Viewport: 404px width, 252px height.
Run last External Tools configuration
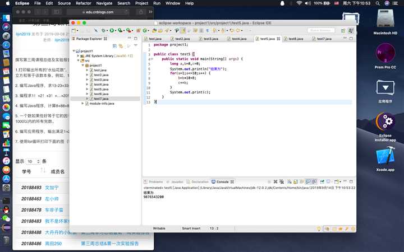(128, 30)
